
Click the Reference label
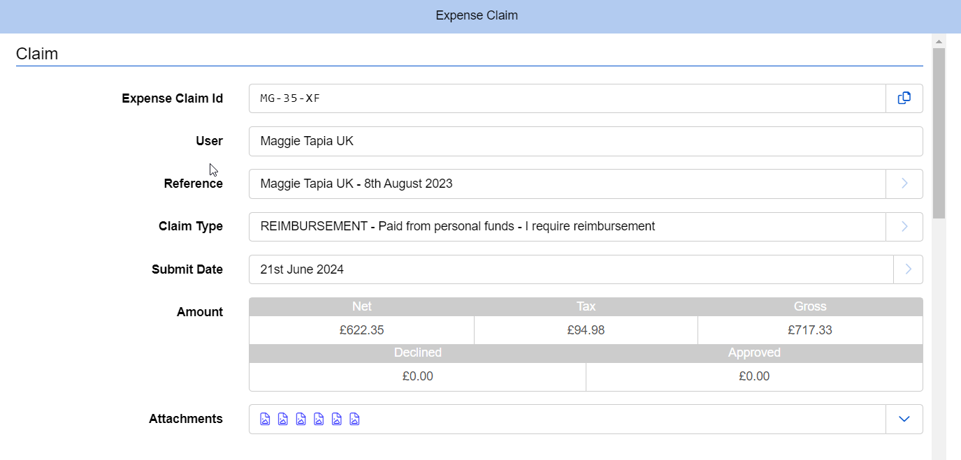coord(194,184)
